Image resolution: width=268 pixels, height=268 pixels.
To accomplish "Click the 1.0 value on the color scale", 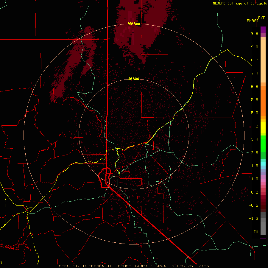I will pyautogui.click(x=255, y=179).
